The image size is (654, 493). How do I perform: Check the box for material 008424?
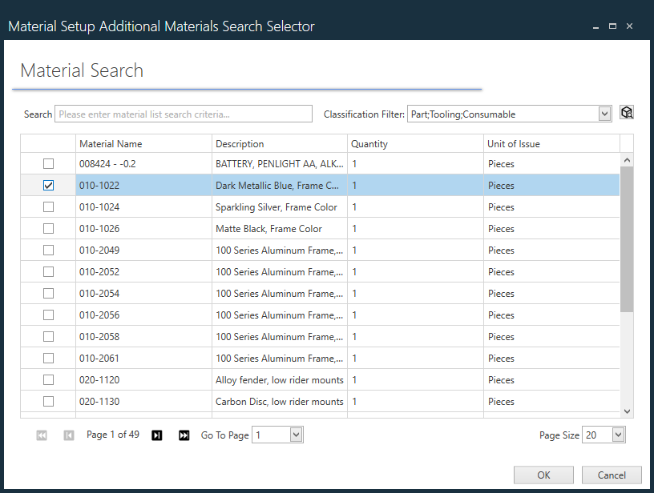coord(48,163)
